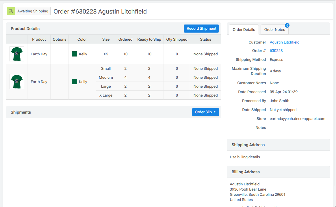336x207 pixels.
Task: Select the Order Details tab
Action: (x=244, y=30)
